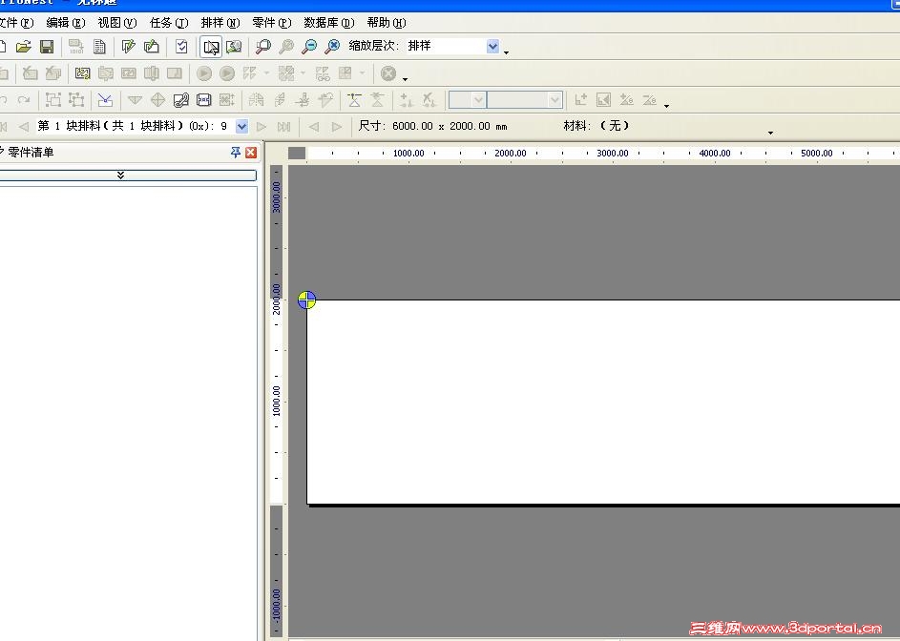Image resolution: width=900 pixels, height=641 pixels.
Task: Click the plate size text 6000.00 x 2000.00 mm
Action: point(450,126)
